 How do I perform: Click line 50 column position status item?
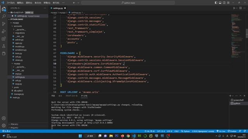click(150, 131)
